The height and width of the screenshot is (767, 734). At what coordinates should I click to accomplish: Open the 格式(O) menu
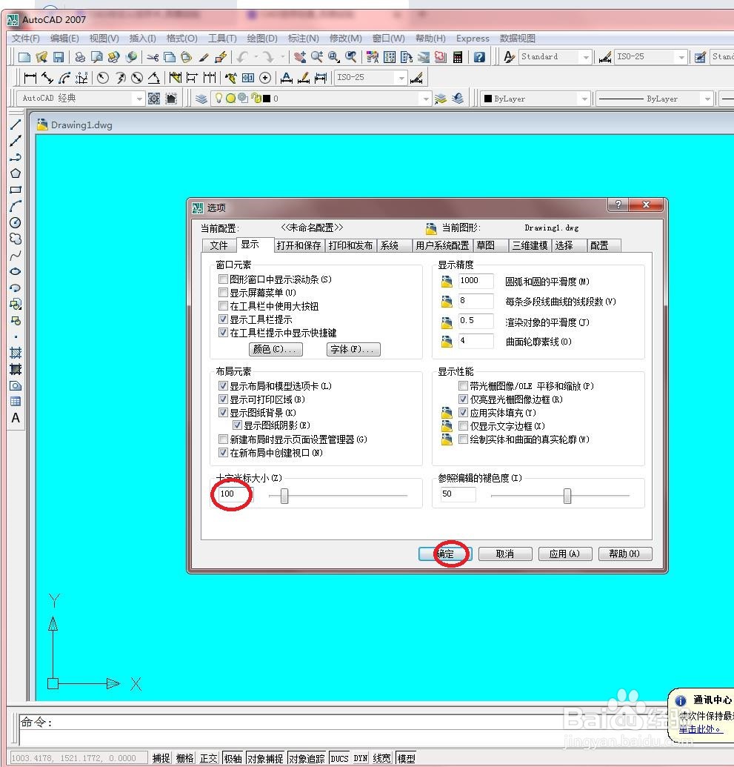pos(181,38)
